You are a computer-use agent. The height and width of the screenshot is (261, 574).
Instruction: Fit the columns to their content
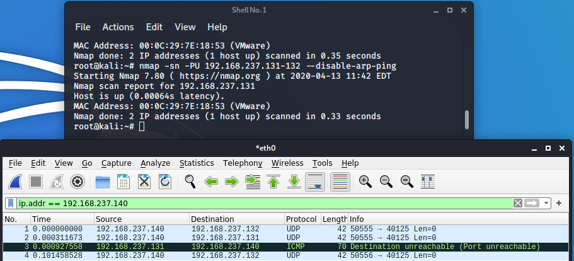pos(428,182)
